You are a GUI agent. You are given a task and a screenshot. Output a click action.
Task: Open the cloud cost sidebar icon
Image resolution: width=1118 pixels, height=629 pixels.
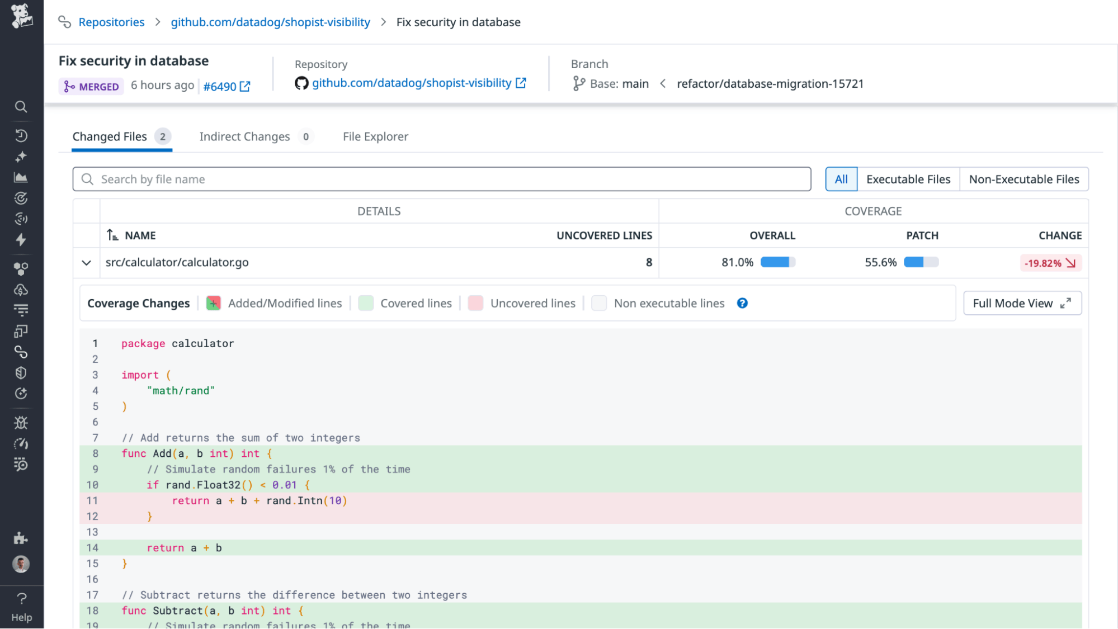coord(21,289)
